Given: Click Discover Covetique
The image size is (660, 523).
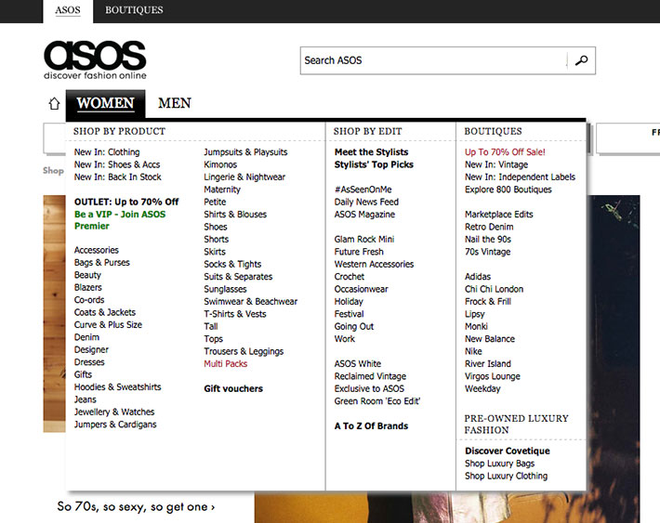Looking at the screenshot, I should pyautogui.click(x=508, y=451).
